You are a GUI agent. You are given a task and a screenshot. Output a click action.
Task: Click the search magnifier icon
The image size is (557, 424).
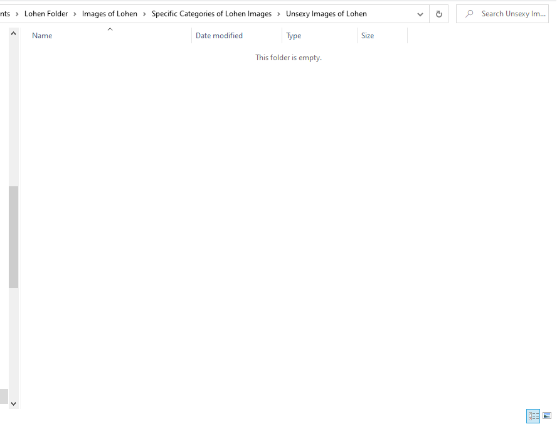469,14
